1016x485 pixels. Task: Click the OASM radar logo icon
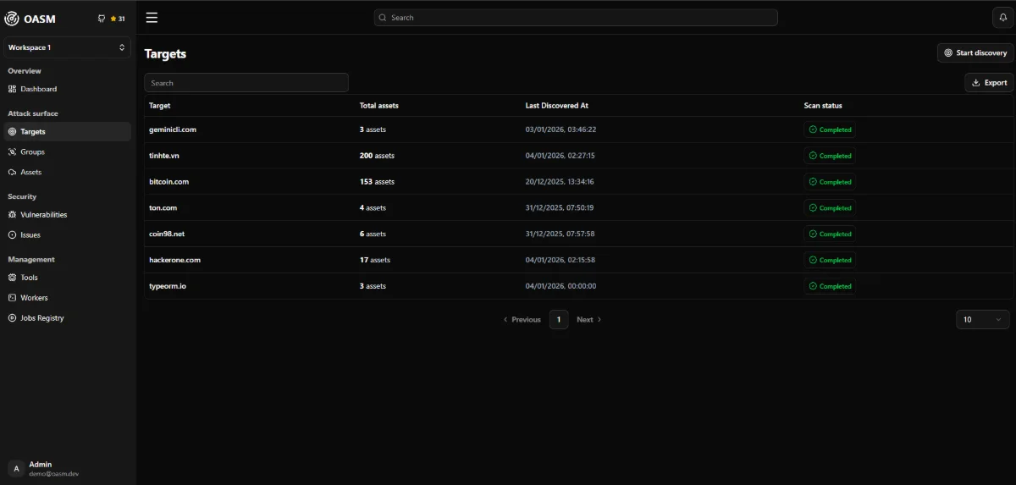(x=12, y=19)
